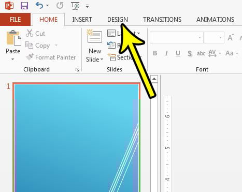Image resolution: width=242 pixels, height=192 pixels.
Task: Open the font name dropdown
Action: coord(200,37)
